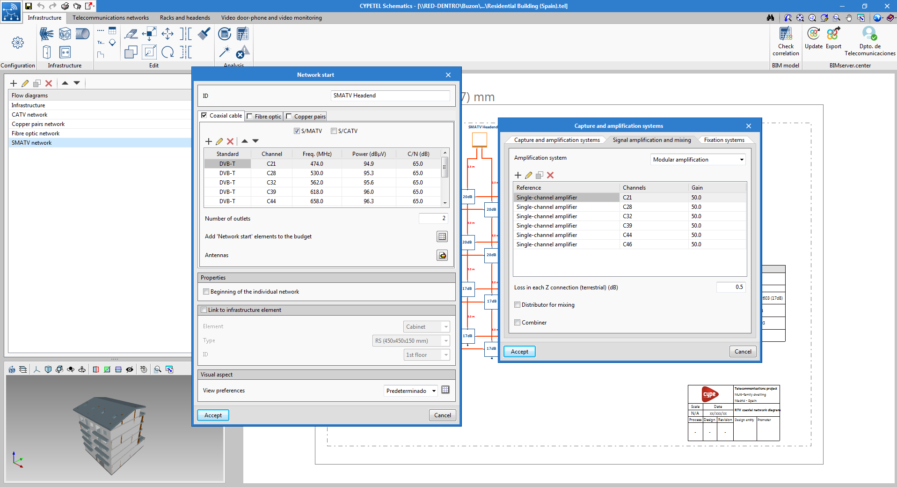This screenshot has height=487, width=897.
Task: Open the Antennas editor icon
Action: 442,255
